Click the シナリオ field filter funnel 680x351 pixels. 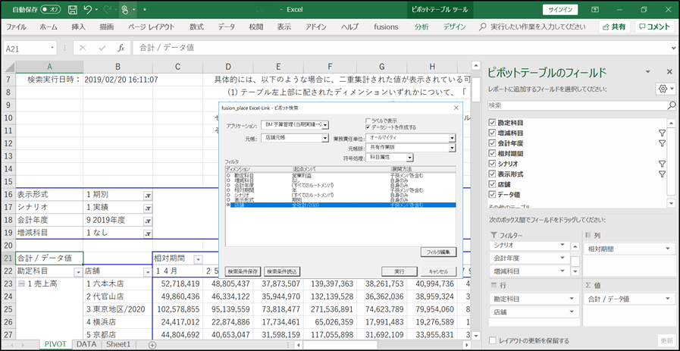click(662, 164)
